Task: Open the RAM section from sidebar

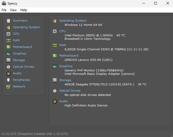Action: (16, 40)
